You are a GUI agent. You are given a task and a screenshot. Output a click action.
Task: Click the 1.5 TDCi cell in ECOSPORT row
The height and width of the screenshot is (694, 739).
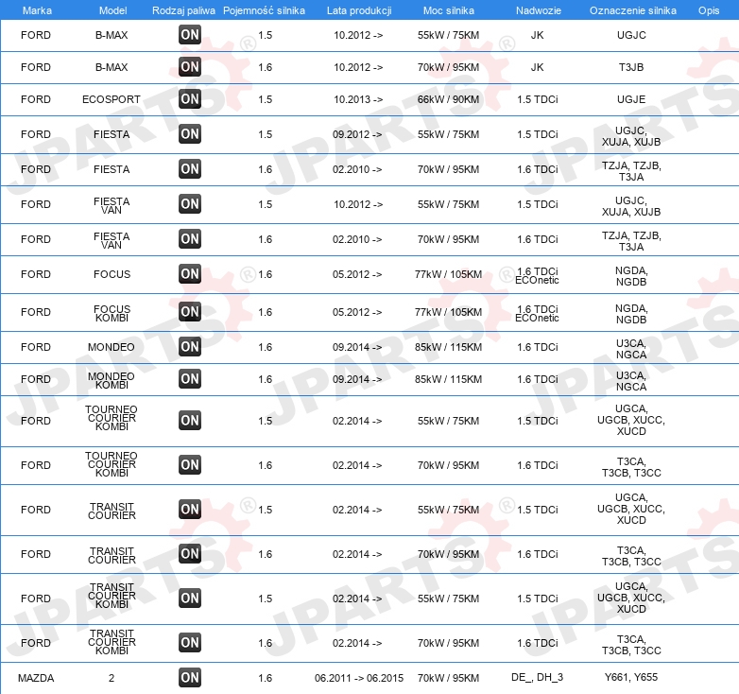click(538, 99)
